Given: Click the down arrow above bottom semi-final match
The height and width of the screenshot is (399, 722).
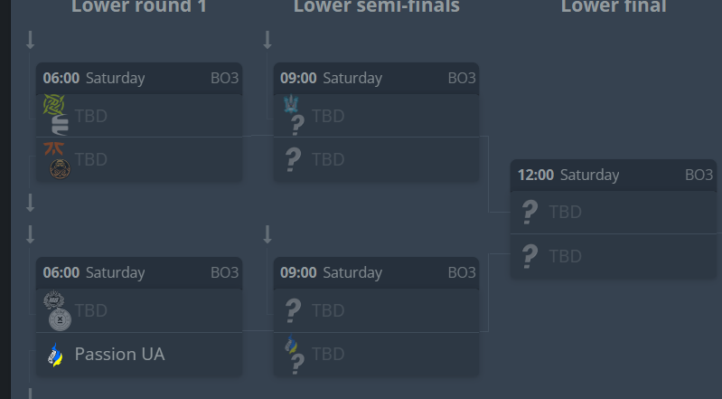Looking at the screenshot, I should 267,234.
